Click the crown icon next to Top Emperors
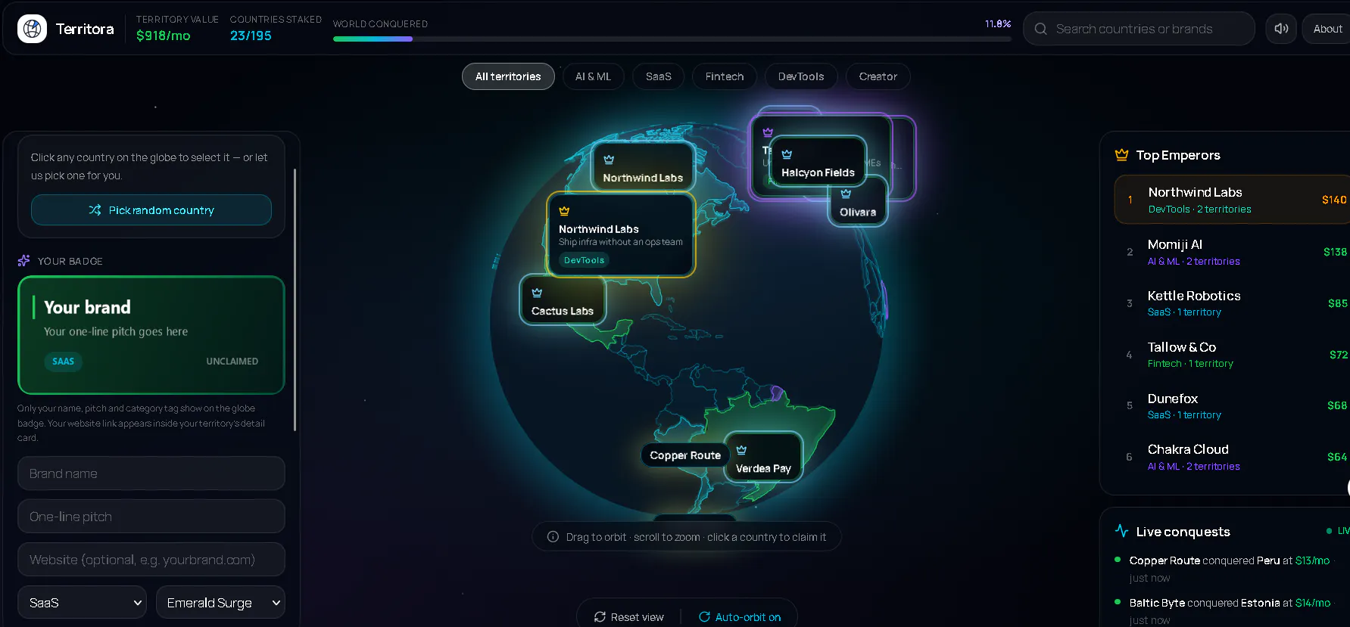The image size is (1350, 627). [1121, 155]
